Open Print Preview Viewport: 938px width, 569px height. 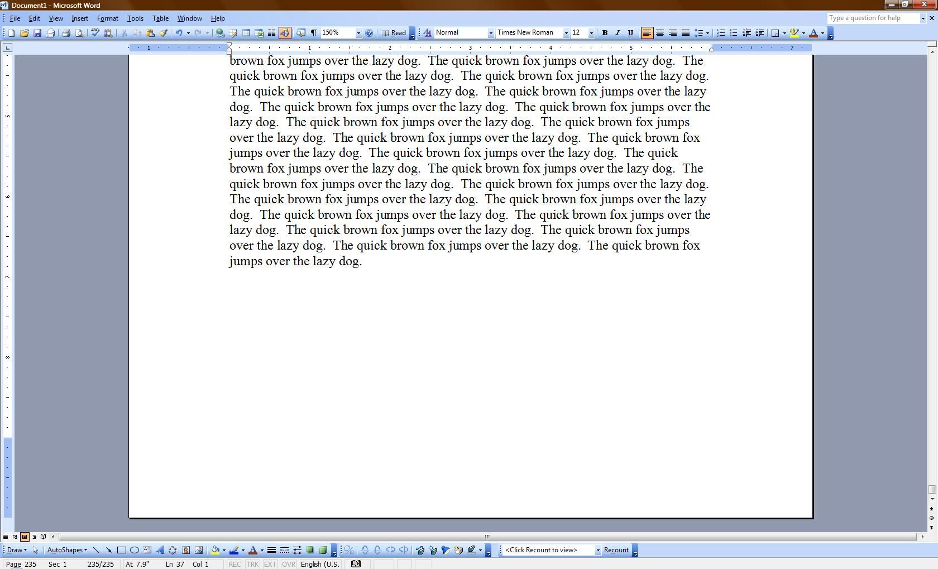79,32
